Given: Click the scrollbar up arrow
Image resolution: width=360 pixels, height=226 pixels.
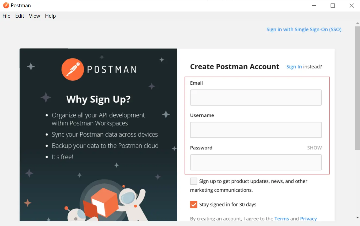Looking at the screenshot, I should tap(358, 23).
